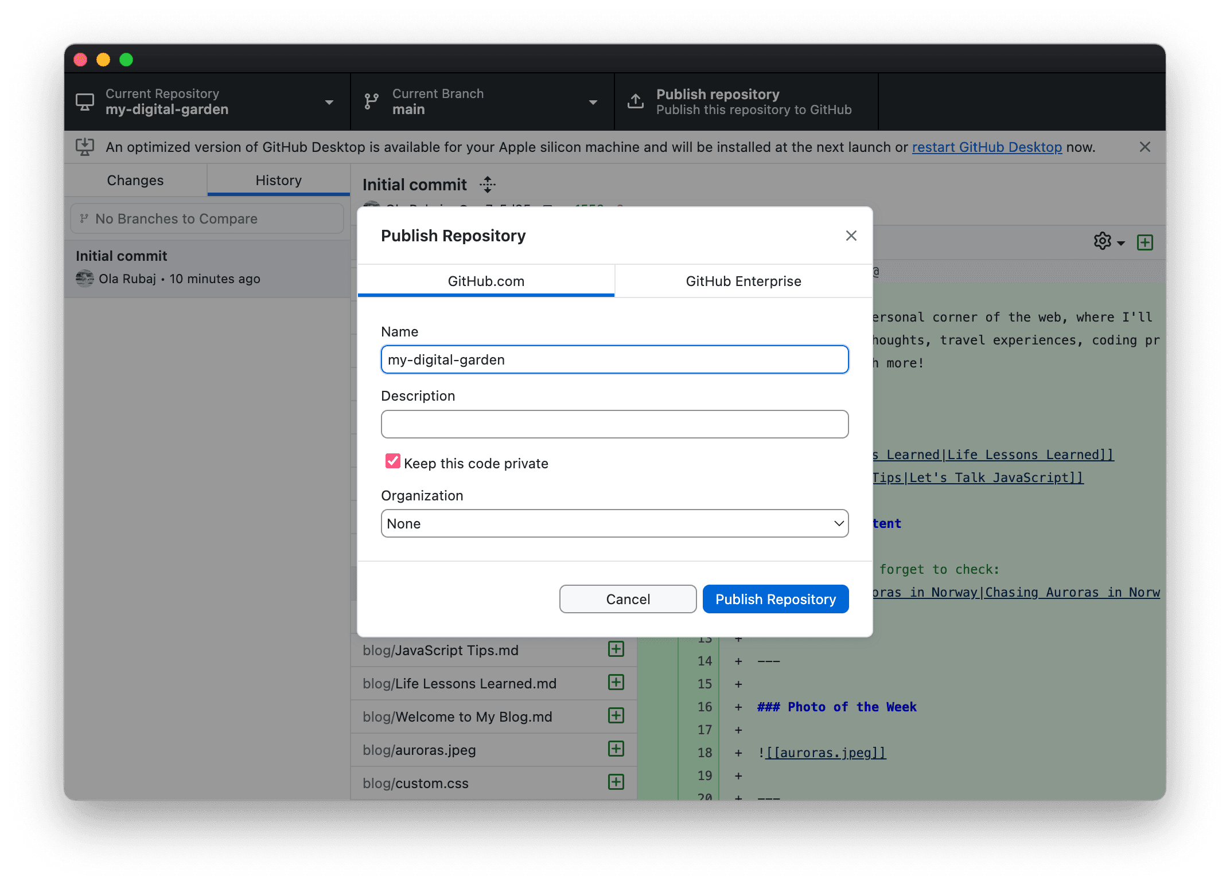The width and height of the screenshot is (1230, 885).
Task: Switch to the History tab
Action: coord(279,181)
